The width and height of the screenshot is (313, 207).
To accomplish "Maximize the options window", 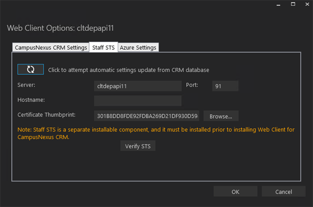I will click(x=293, y=4).
